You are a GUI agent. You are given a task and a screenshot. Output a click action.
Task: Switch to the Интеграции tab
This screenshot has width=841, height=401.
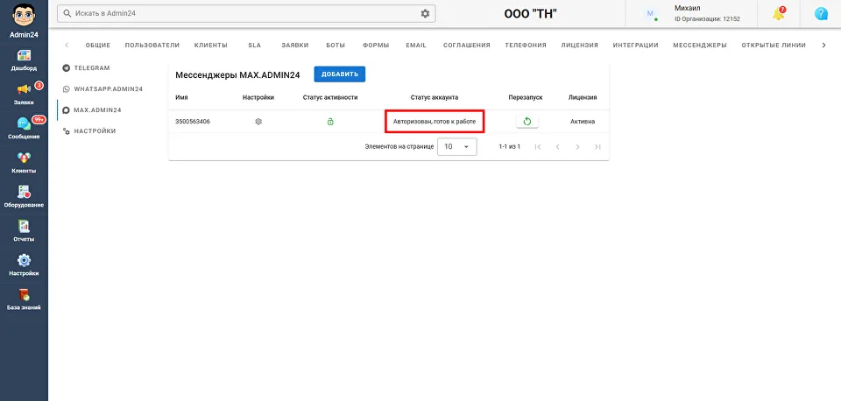tap(636, 45)
